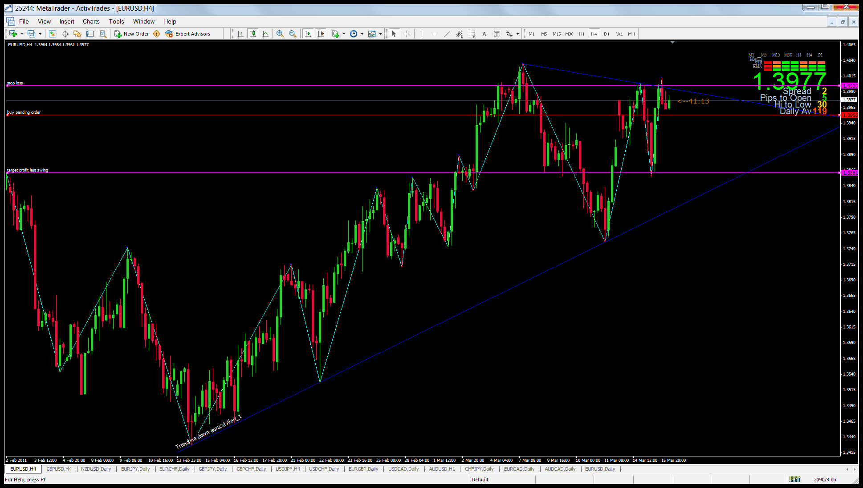Viewport: 863px width, 488px height.
Task: Select the Crosshair cursor tool
Action: (x=407, y=34)
